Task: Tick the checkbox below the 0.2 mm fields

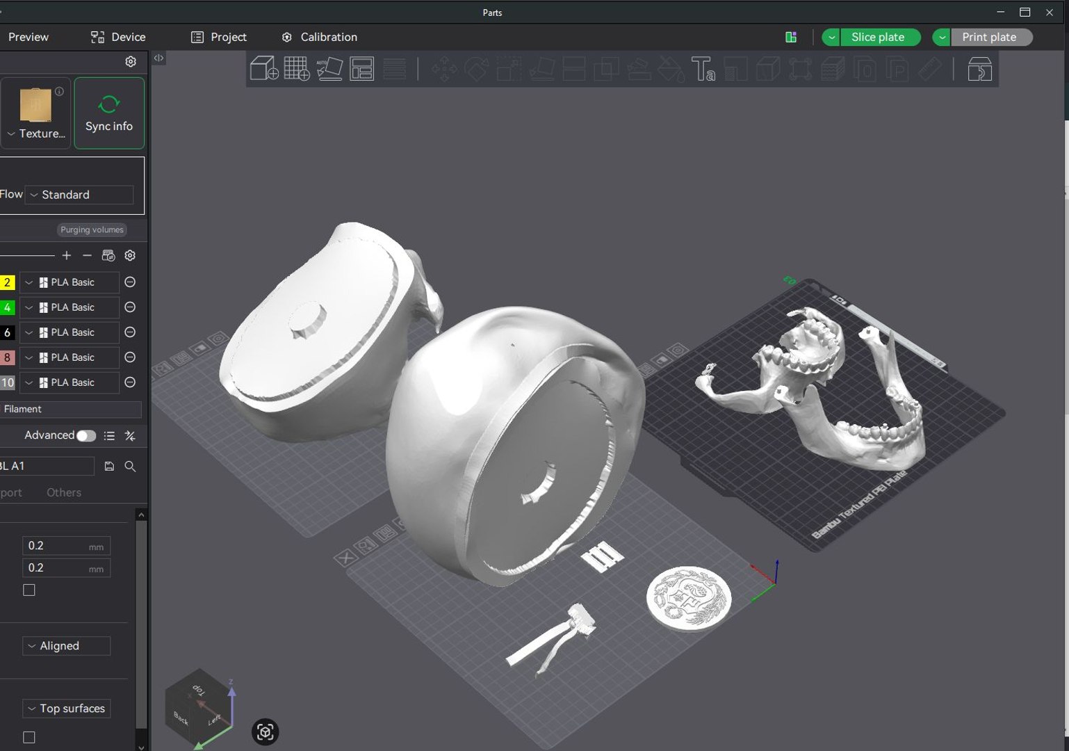Action: coord(29,590)
